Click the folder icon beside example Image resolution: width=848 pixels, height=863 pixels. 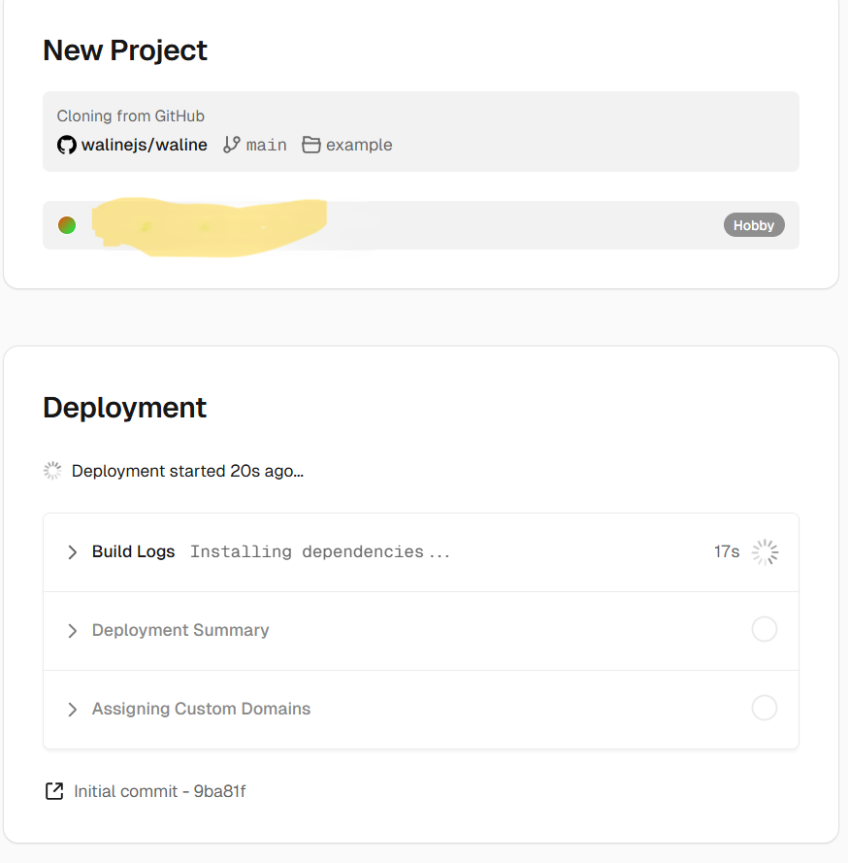click(310, 145)
